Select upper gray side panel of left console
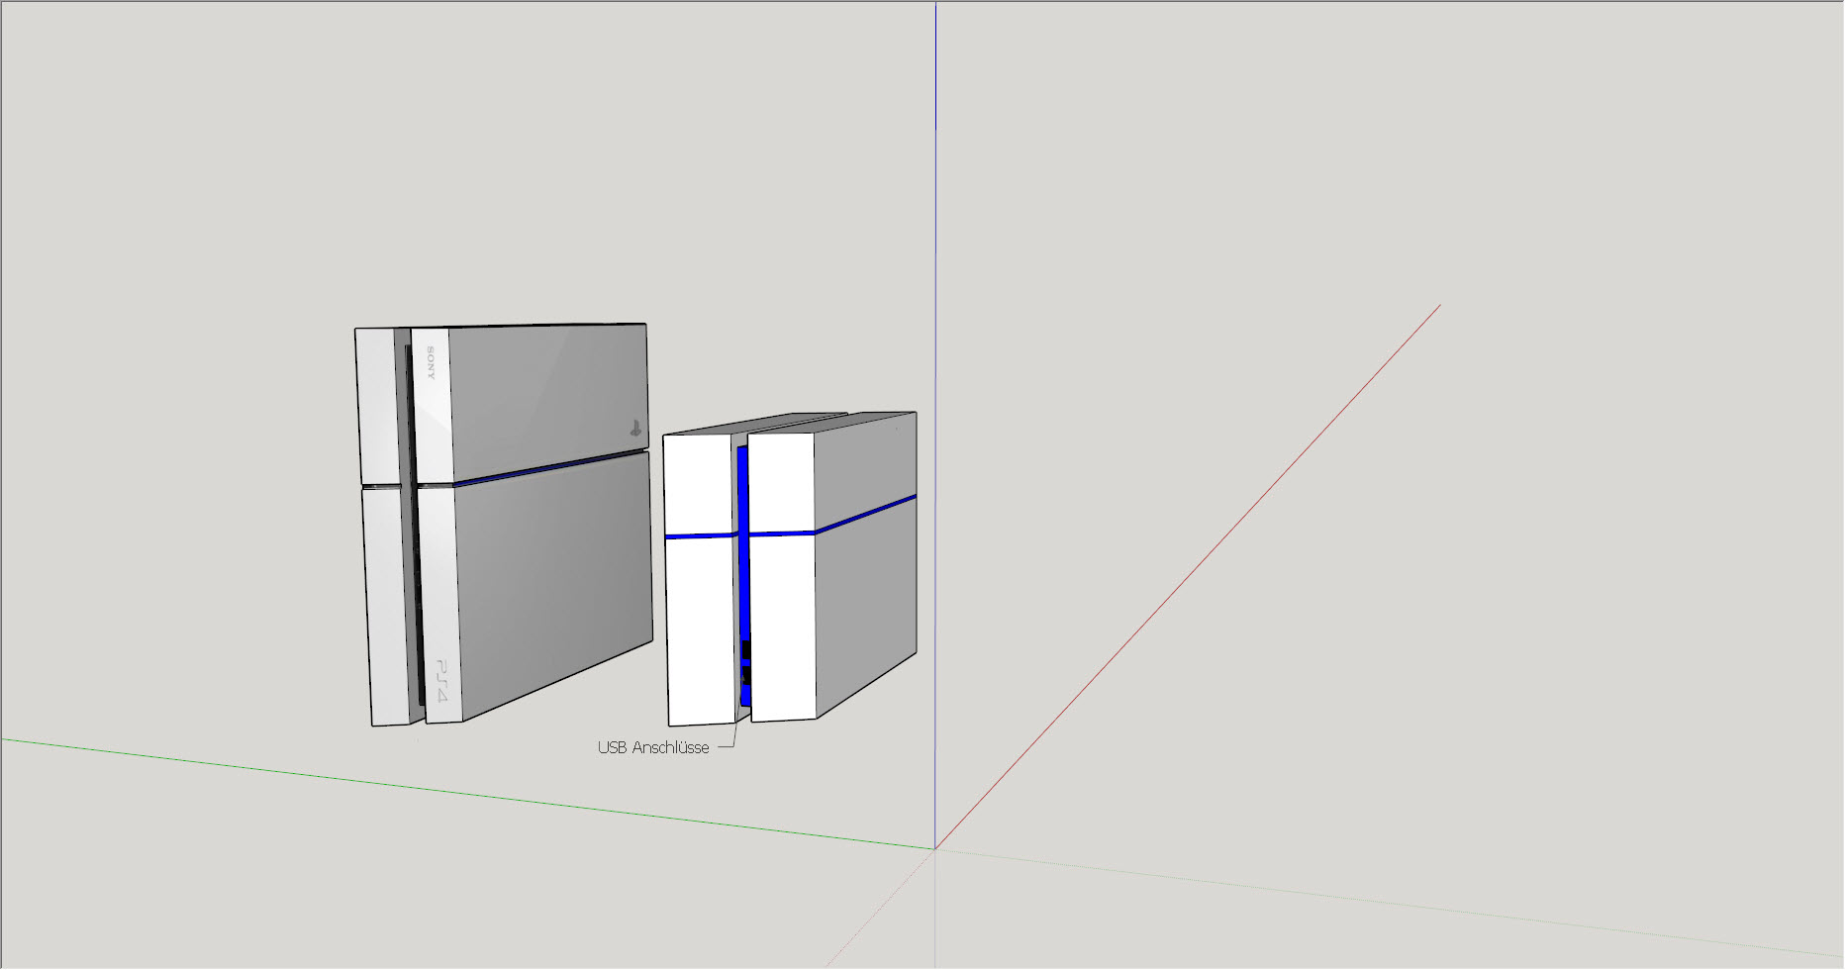Image resolution: width=1845 pixels, height=970 pixels. coord(544,396)
